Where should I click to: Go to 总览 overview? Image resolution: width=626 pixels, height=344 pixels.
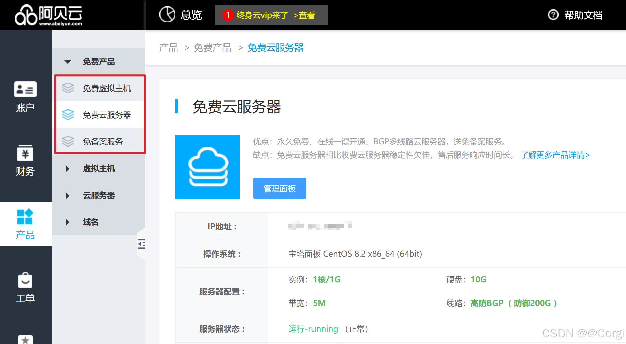(191, 15)
